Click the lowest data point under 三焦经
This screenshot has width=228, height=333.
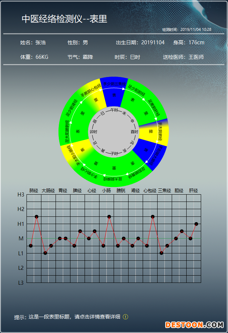click(x=162, y=253)
